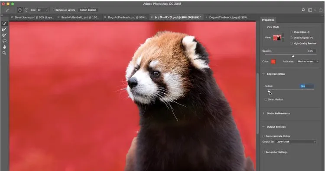Viewport: 325px width, 171px height.
Task: Enable Decontaminate Colors checkbox
Action: tap(263, 136)
